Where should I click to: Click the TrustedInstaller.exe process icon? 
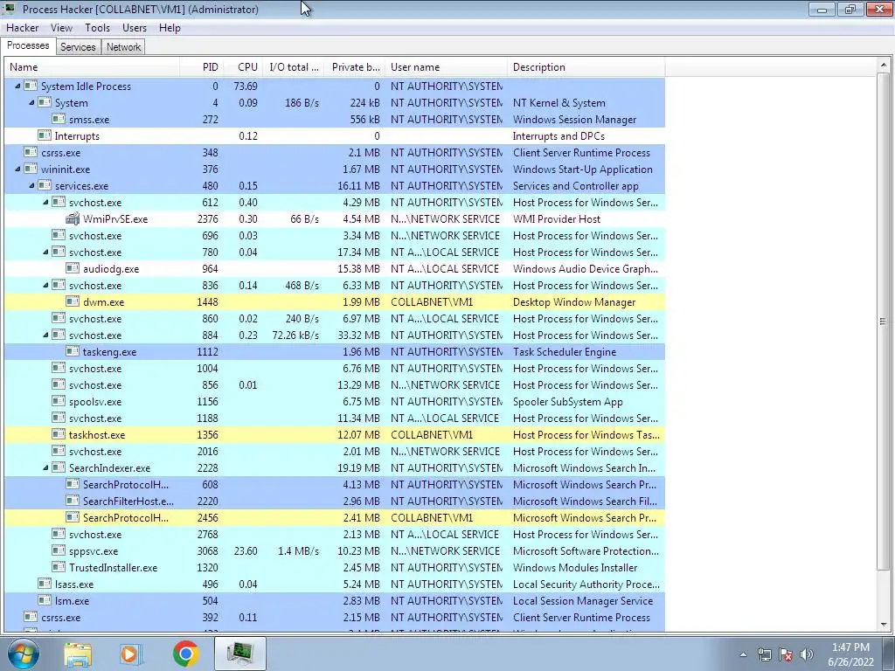(x=59, y=568)
